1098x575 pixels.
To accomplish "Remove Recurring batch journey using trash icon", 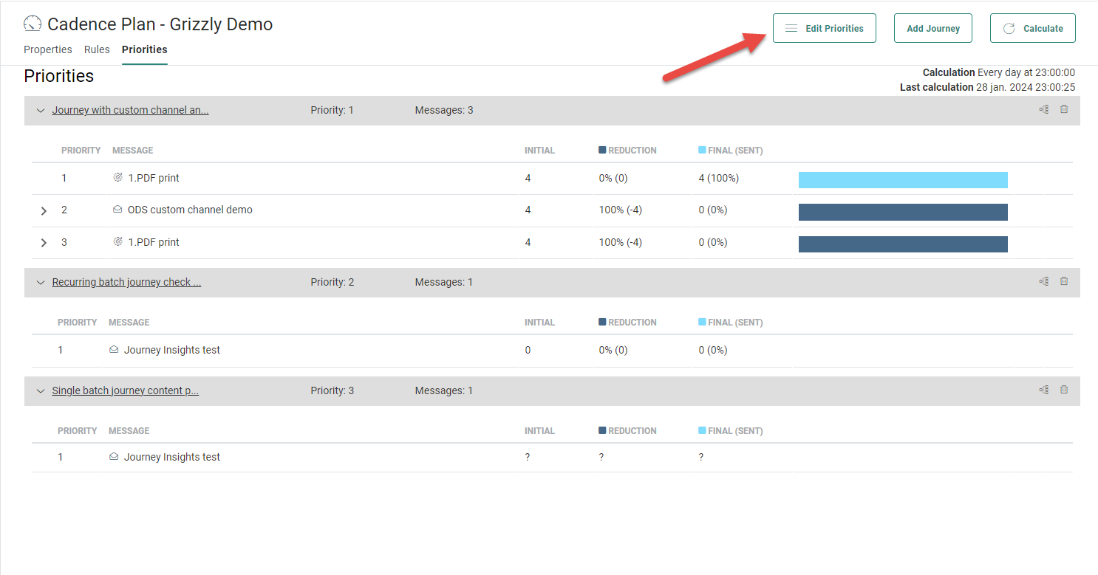I will coord(1064,281).
